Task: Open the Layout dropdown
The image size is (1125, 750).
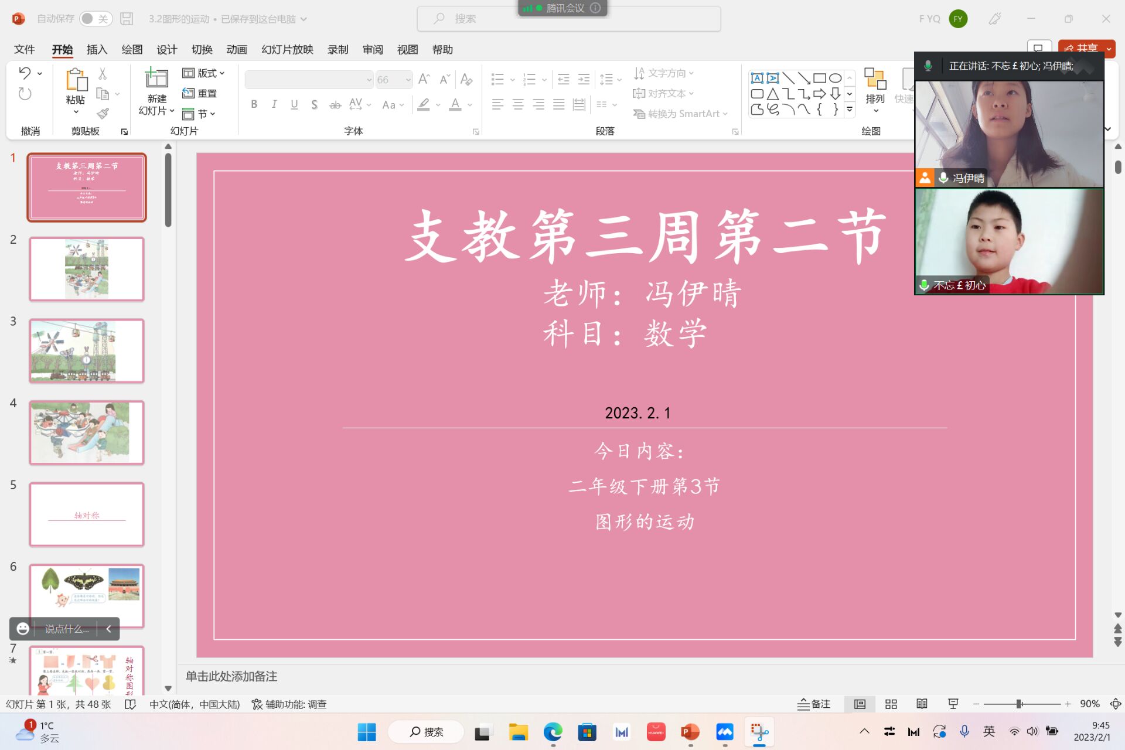Action: coord(203,73)
